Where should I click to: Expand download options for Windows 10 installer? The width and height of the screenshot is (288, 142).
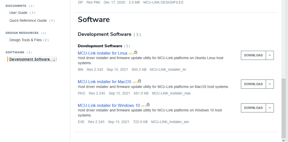pyautogui.click(x=270, y=108)
